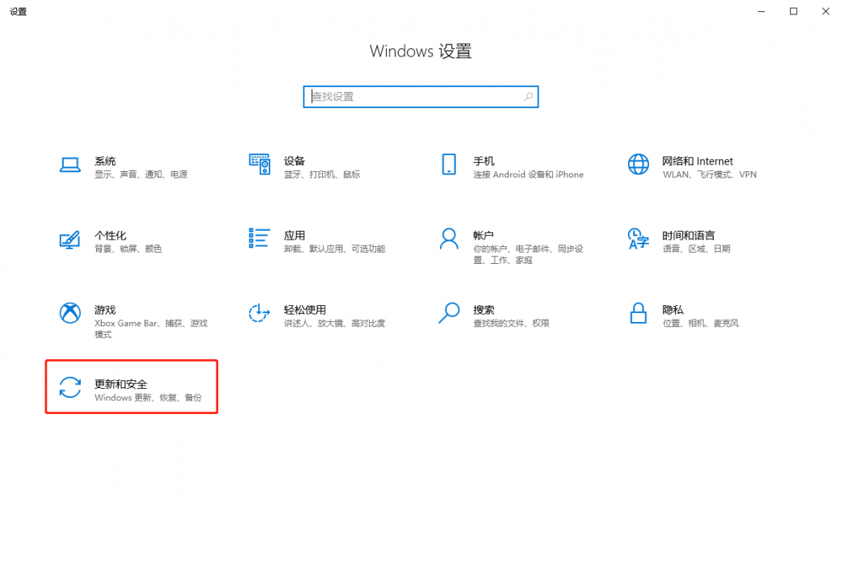Click the 更新和安全 text label
842x581 pixels.
click(x=121, y=384)
